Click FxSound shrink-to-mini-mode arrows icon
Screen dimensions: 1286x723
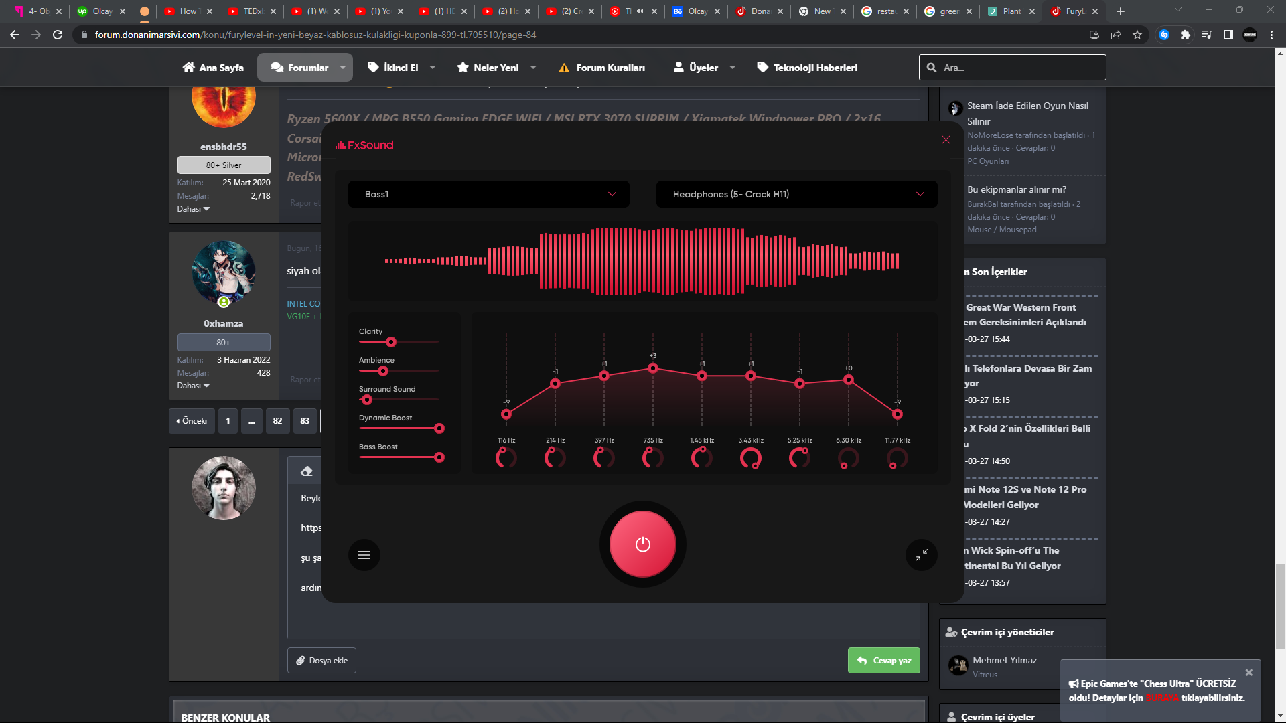(922, 555)
